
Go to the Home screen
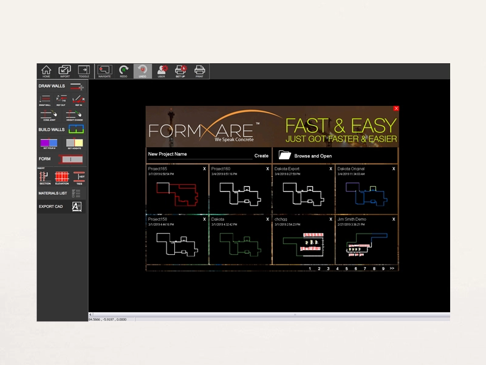[x=46, y=71]
